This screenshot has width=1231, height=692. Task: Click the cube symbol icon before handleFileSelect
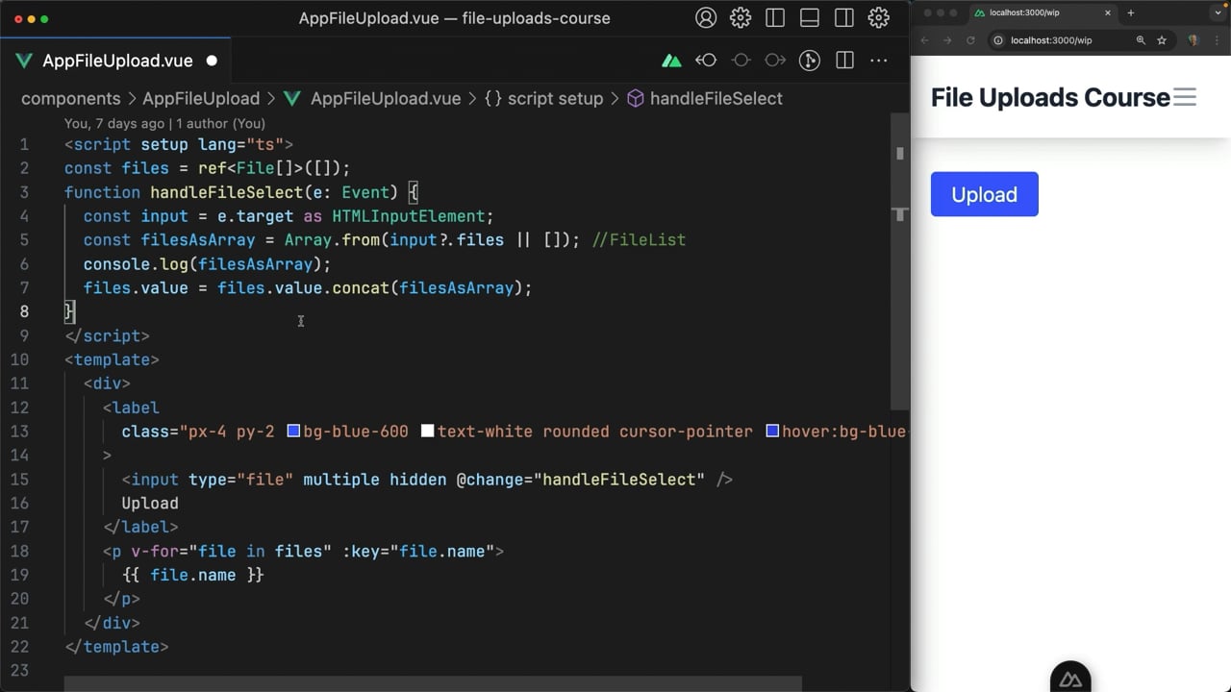tap(635, 98)
